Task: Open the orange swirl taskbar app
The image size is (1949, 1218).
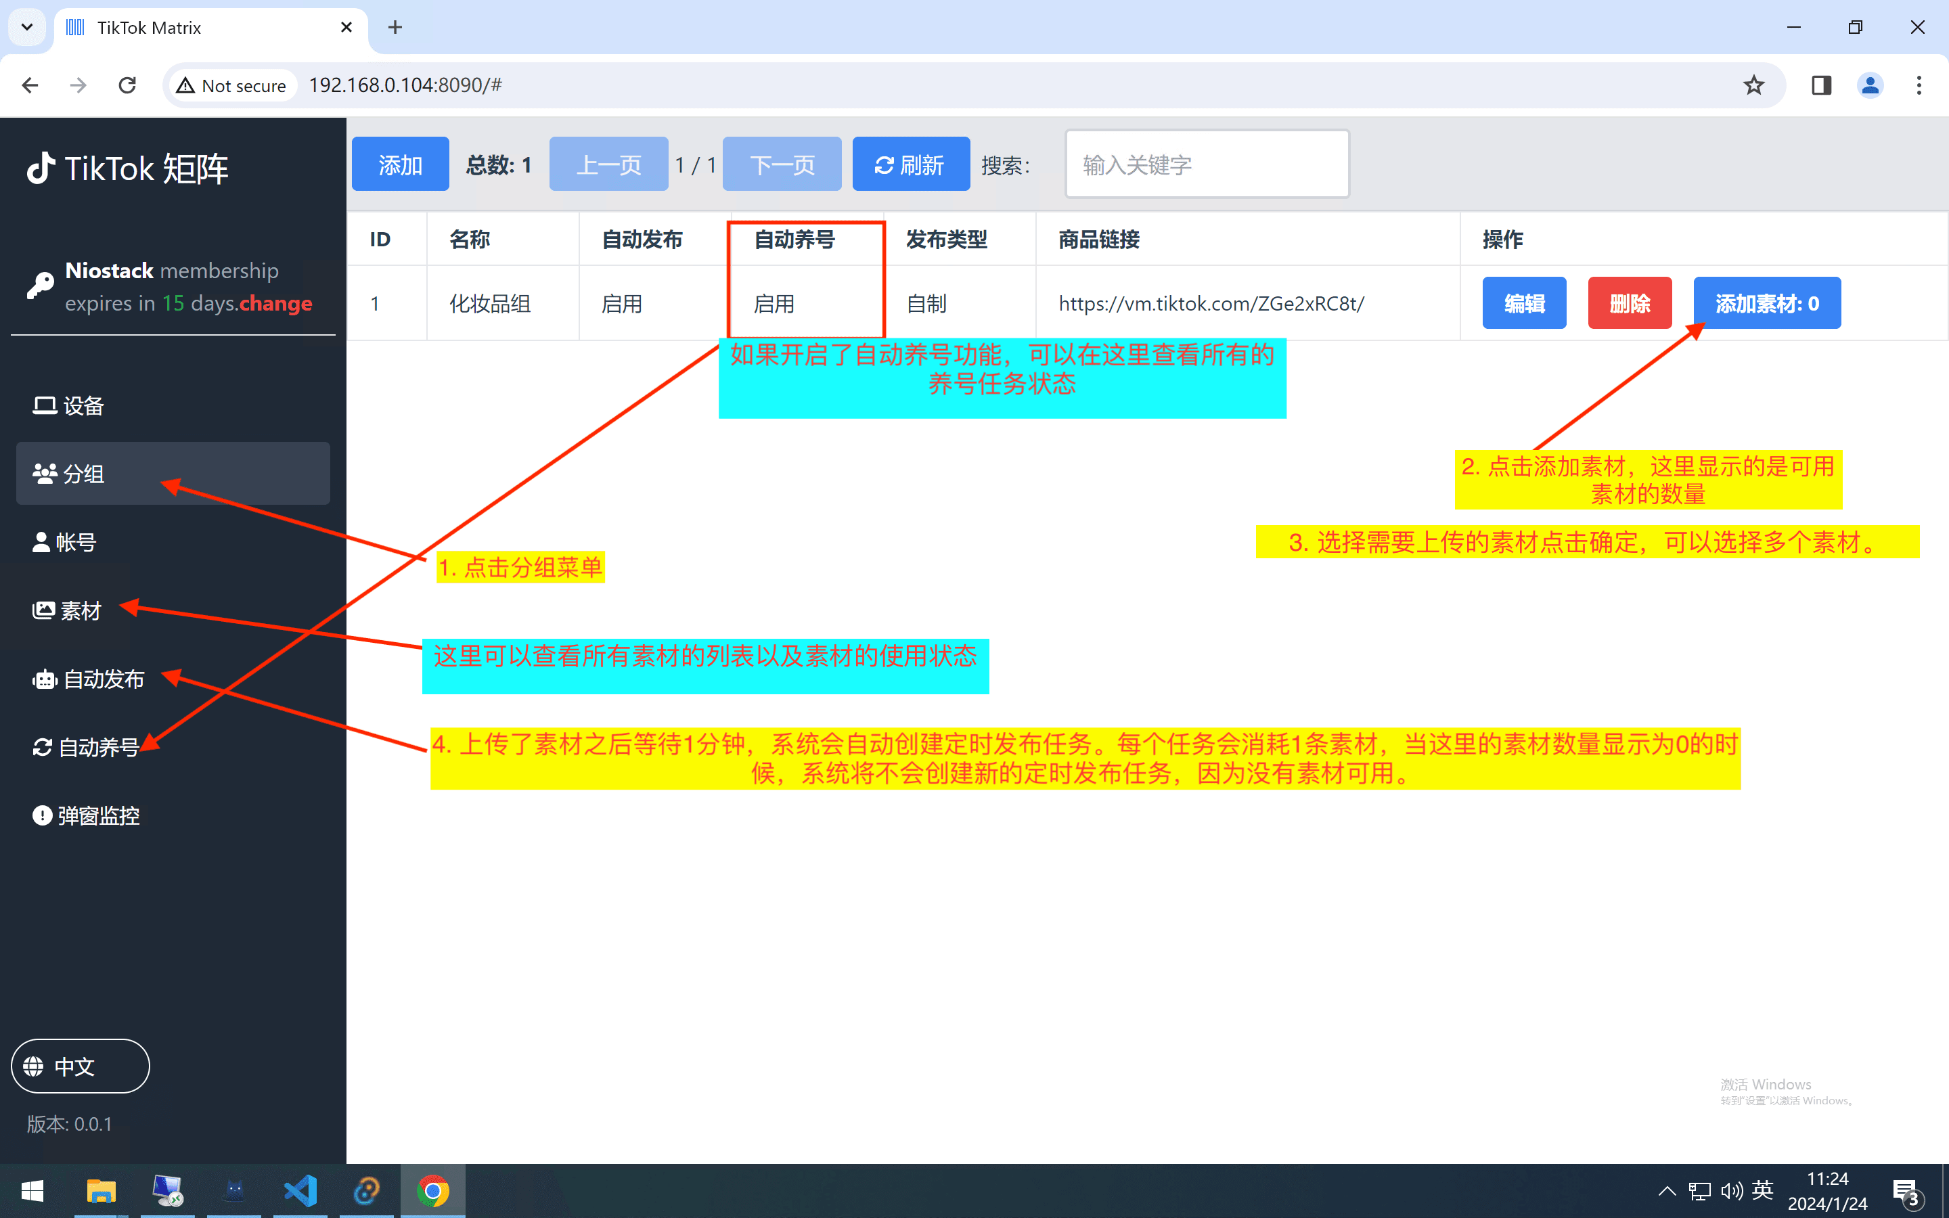Action: [x=366, y=1191]
